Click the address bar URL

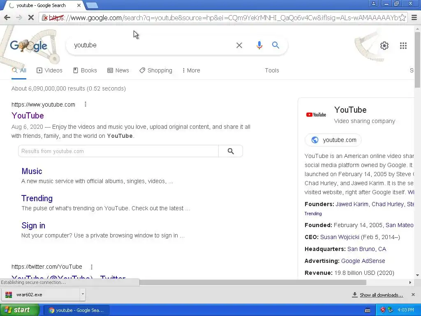pyautogui.click(x=223, y=18)
